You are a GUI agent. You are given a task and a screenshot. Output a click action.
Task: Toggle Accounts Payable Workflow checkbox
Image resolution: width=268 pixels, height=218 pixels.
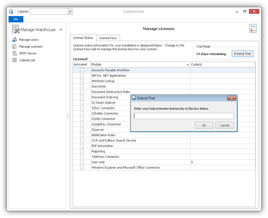click(x=82, y=70)
